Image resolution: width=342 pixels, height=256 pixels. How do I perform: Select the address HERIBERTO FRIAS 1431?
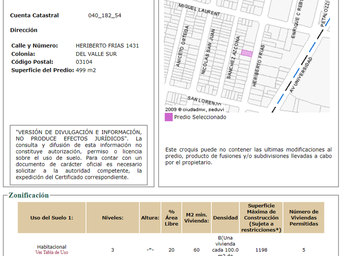point(107,46)
